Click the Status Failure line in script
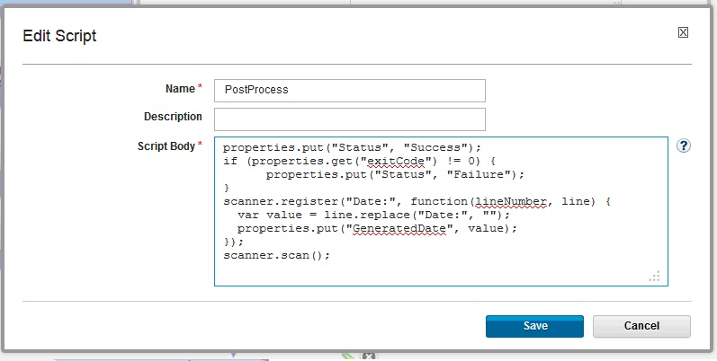Viewport: 717px width, 361px height. tap(395, 174)
